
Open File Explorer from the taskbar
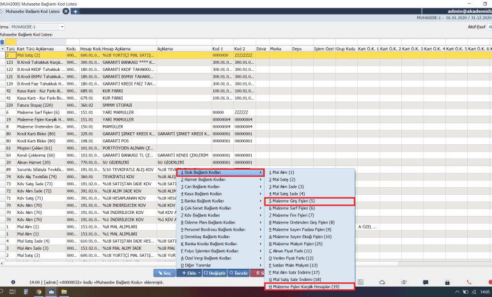click(x=64, y=292)
